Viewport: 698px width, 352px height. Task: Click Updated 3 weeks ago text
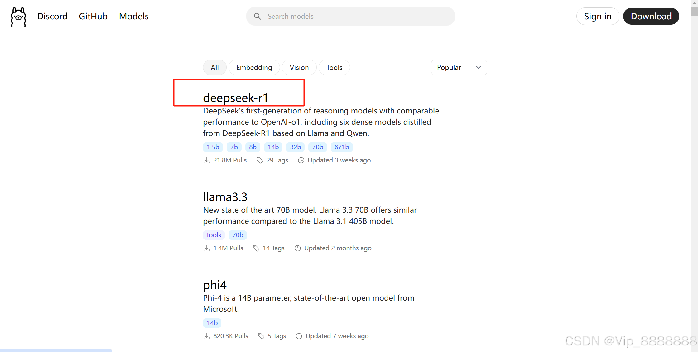(x=339, y=160)
